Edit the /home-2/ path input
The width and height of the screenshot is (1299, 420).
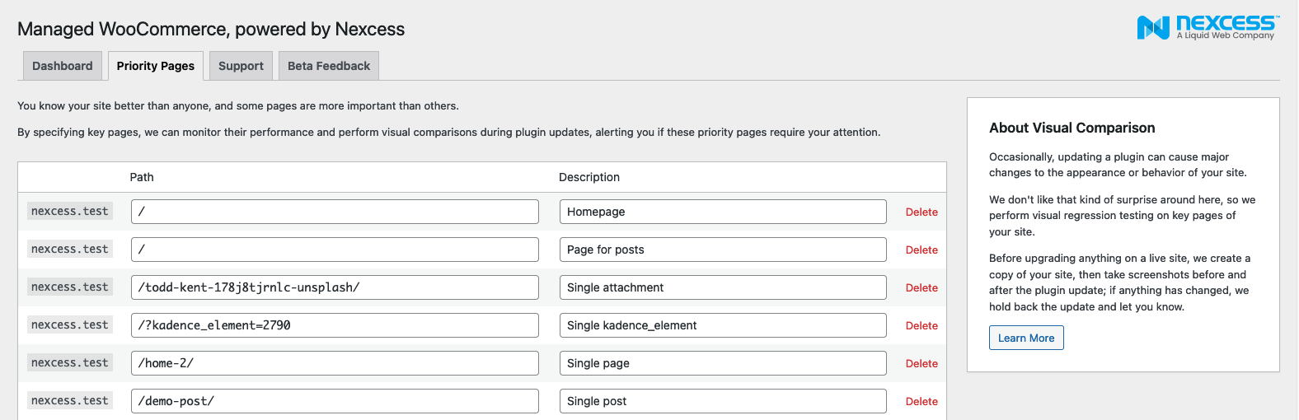coord(334,363)
